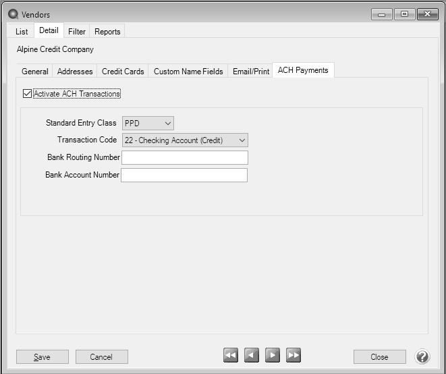
Task: Open the Standard Entry Class dropdown
Action: coord(148,123)
